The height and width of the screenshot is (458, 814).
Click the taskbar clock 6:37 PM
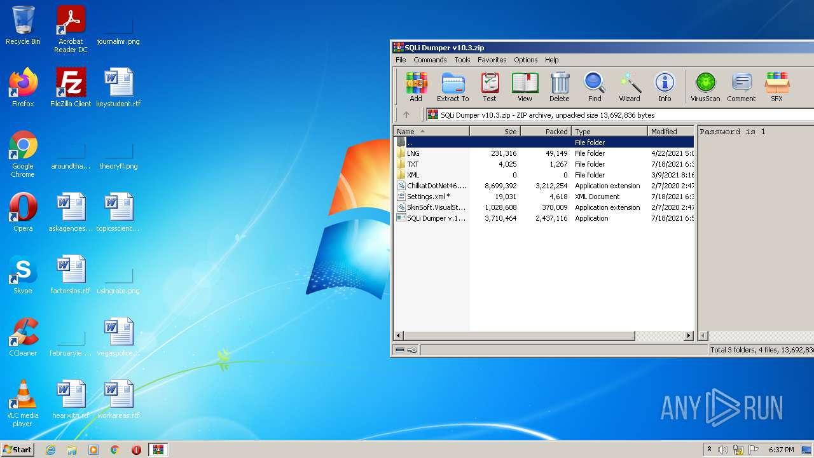pyautogui.click(x=782, y=450)
